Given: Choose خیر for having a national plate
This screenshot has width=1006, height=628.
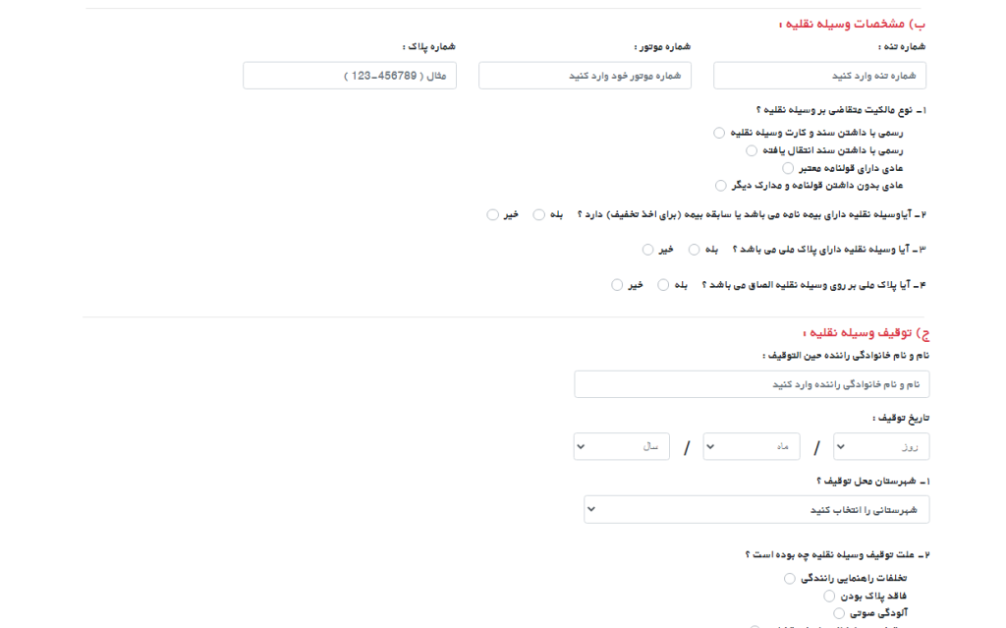Looking at the screenshot, I should (648, 250).
